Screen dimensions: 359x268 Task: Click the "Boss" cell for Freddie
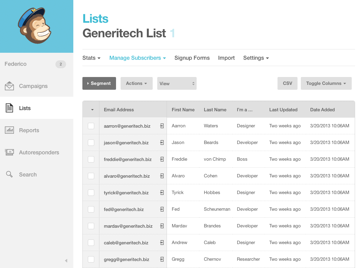tap(242, 159)
